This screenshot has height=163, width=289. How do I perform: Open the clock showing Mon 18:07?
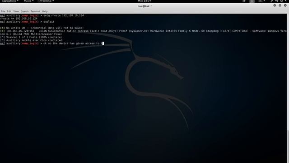(x=144, y=1)
